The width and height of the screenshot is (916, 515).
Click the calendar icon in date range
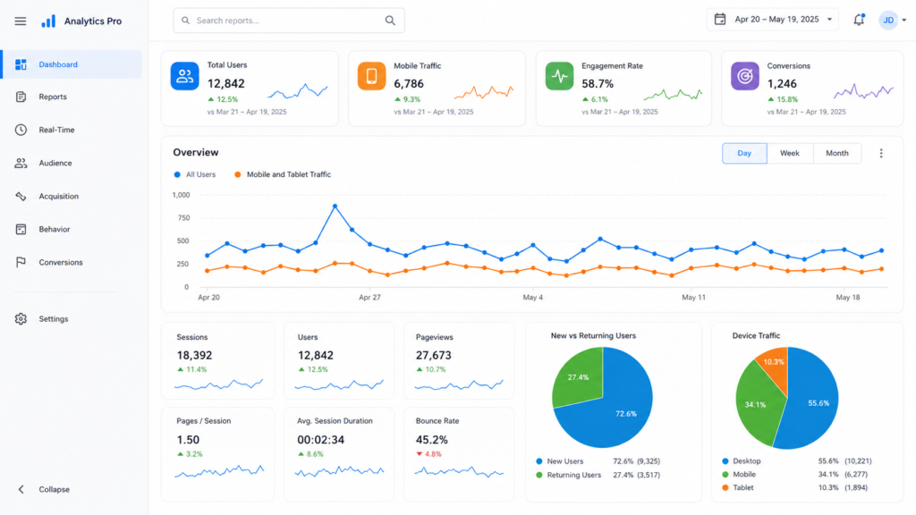click(720, 20)
